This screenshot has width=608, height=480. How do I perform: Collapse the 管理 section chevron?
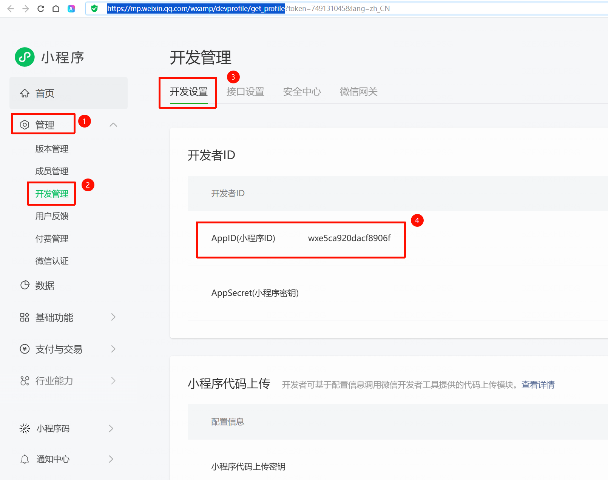click(113, 125)
